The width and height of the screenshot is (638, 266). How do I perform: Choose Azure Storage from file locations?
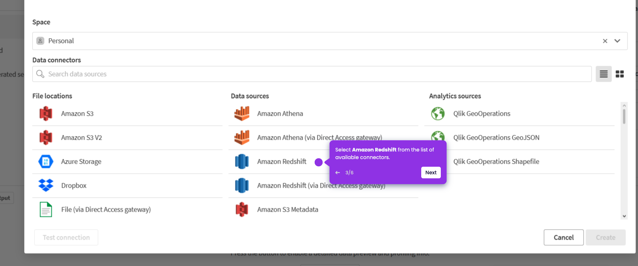81,162
